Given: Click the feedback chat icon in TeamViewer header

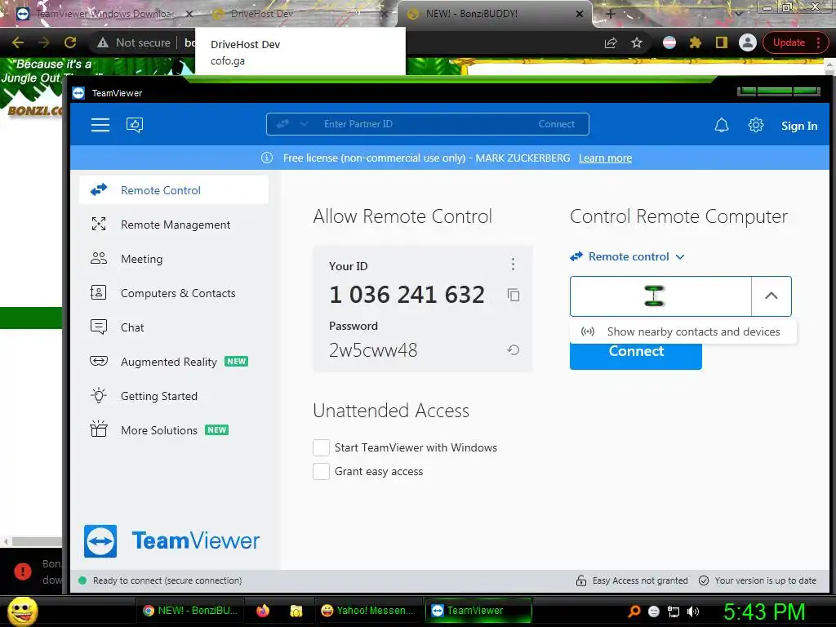Looking at the screenshot, I should pos(135,125).
